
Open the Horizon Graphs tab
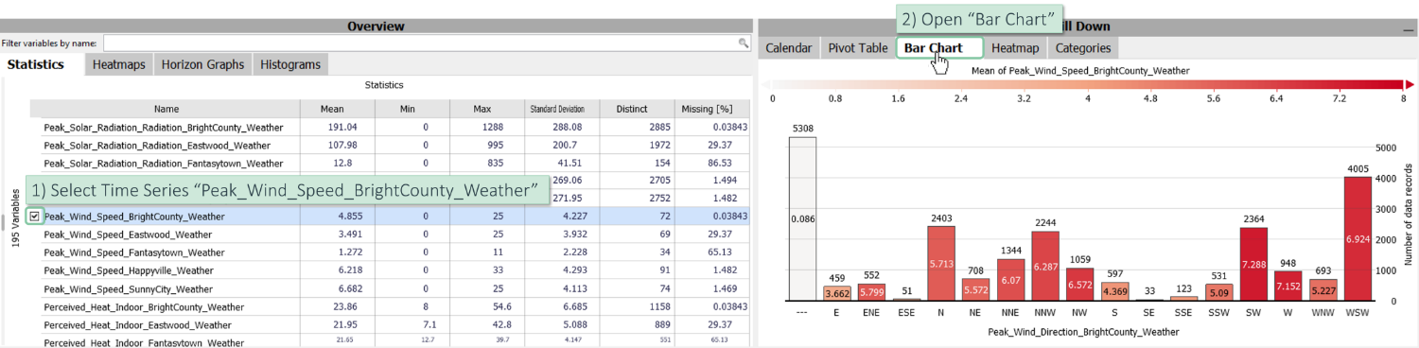click(x=202, y=64)
